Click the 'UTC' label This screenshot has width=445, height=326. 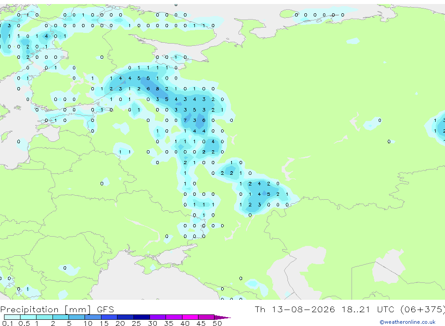[x=385, y=309]
